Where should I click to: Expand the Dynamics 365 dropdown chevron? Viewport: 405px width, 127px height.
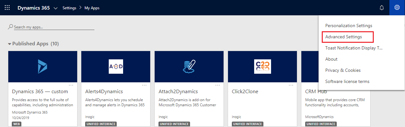56,8
